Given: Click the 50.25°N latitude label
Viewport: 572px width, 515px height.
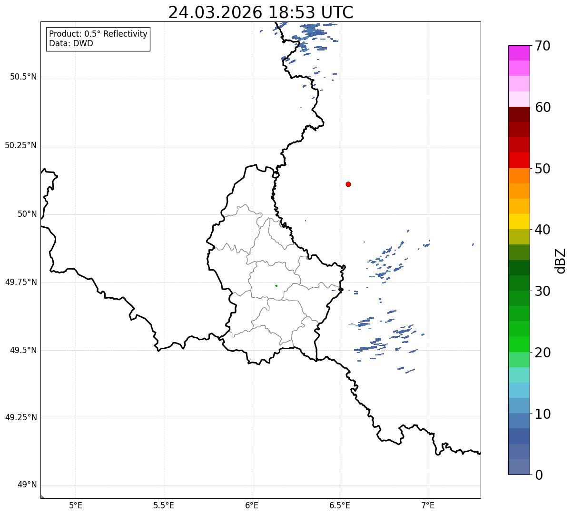Looking at the screenshot, I should tap(20, 145).
